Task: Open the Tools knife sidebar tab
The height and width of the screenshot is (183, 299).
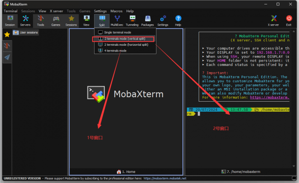Action: coord(7,46)
